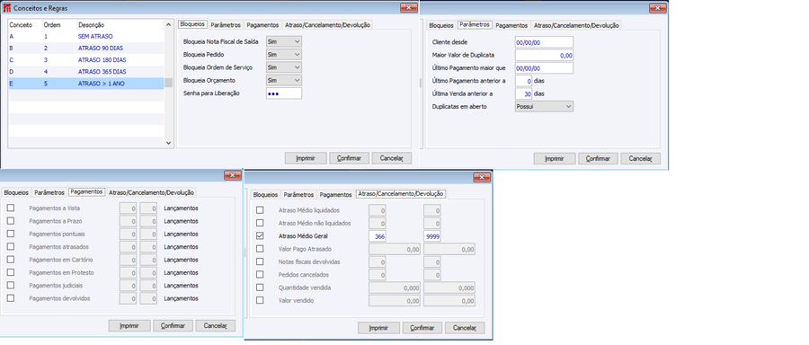Open the Atraso/Cancelamento/Devolução tab in first window
The height and width of the screenshot is (345, 809).
pyautogui.click(x=327, y=25)
